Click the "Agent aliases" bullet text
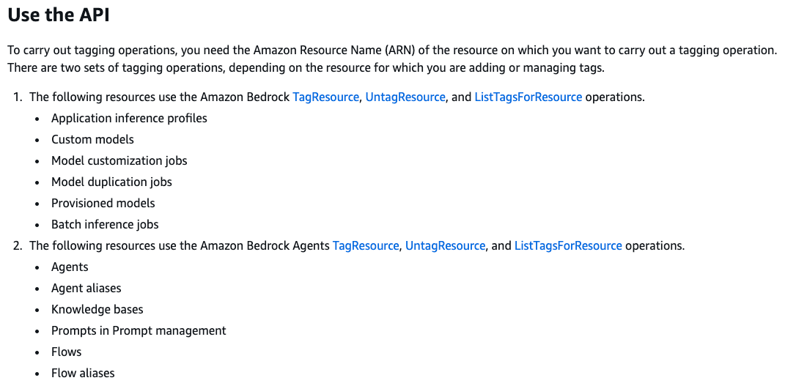Image resolution: width=796 pixels, height=386 pixels. (86, 288)
